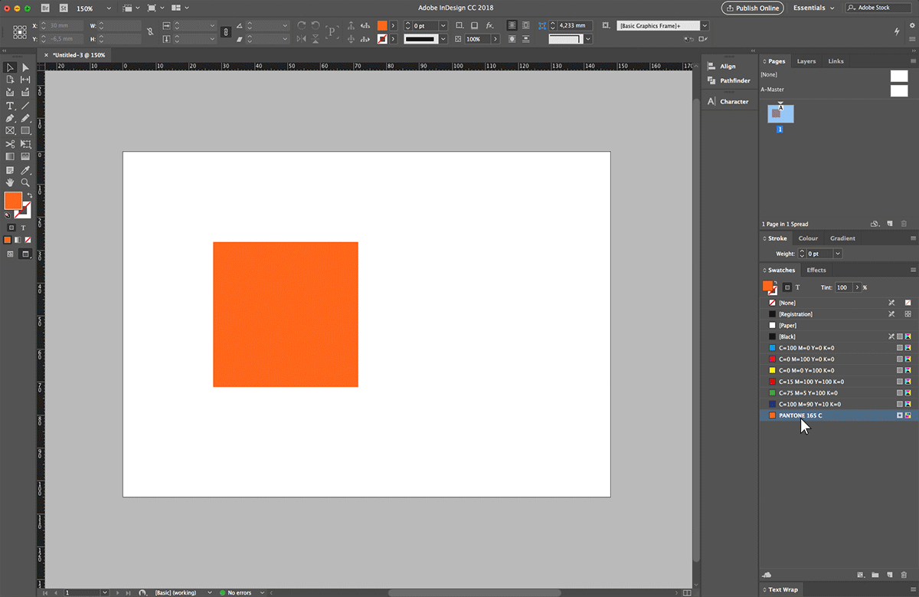The width and height of the screenshot is (919, 597).
Task: Open the zoom level dropdown at 150%
Action: pos(107,8)
